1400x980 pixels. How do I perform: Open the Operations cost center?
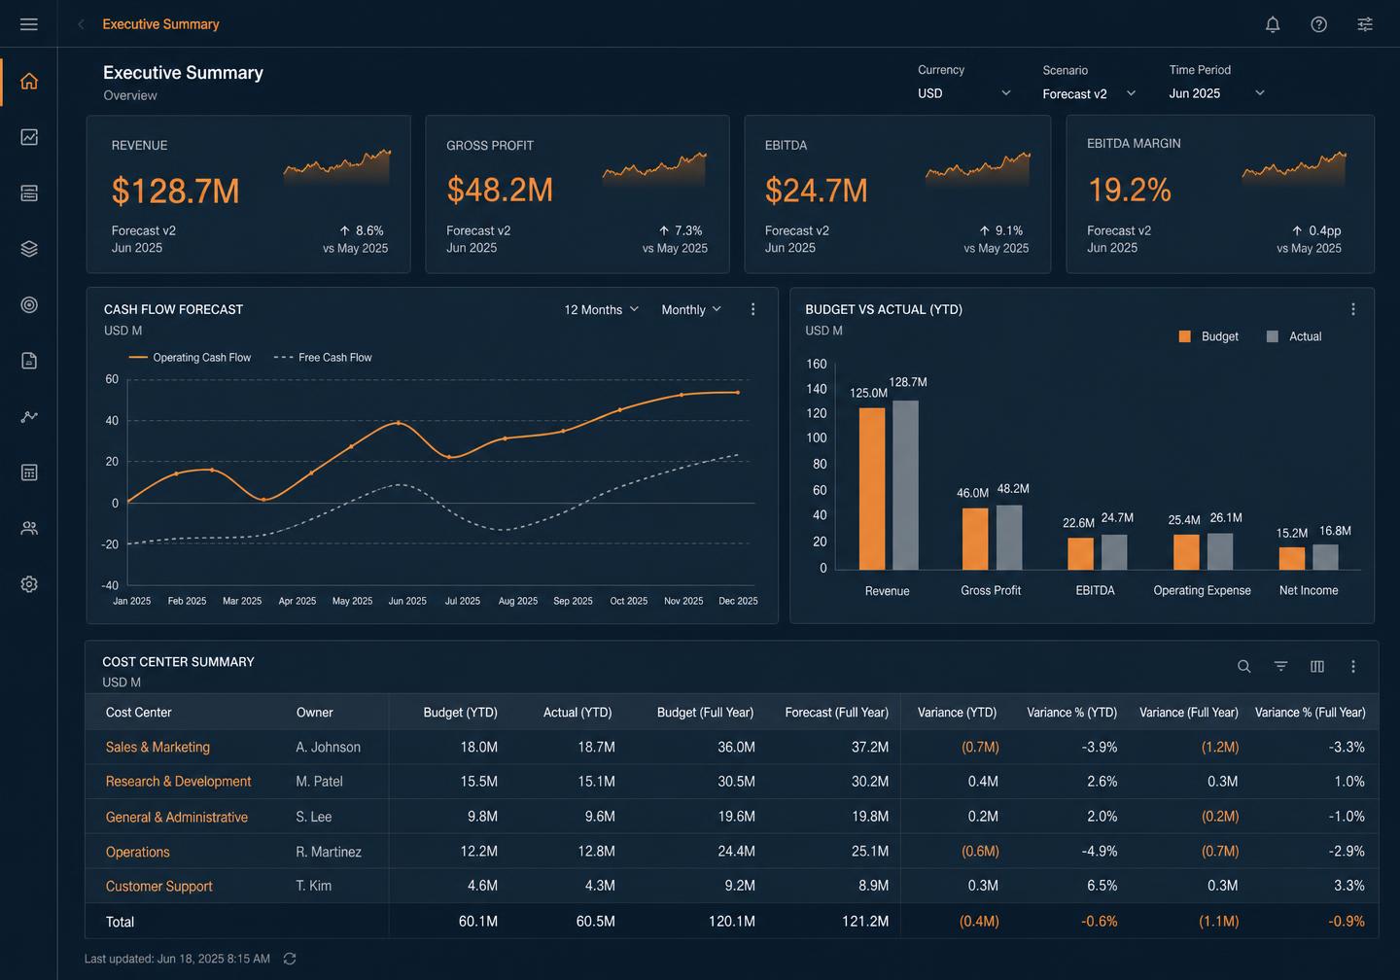137,852
